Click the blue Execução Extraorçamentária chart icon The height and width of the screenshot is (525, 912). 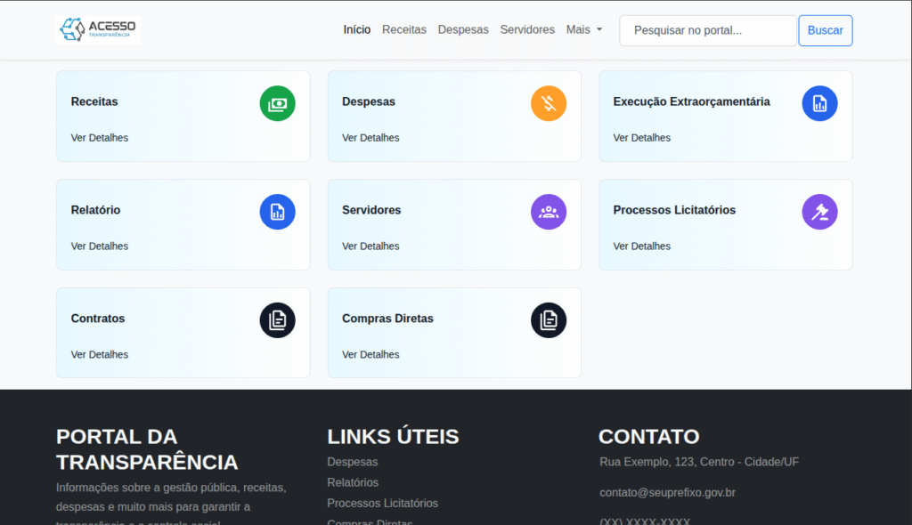pyautogui.click(x=819, y=103)
